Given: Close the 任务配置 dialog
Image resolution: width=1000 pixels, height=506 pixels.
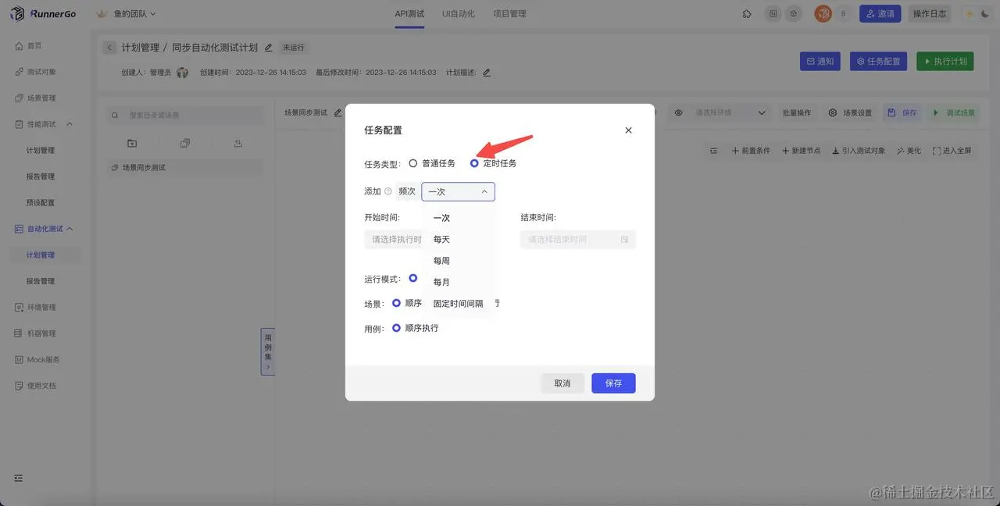Looking at the screenshot, I should tap(628, 130).
